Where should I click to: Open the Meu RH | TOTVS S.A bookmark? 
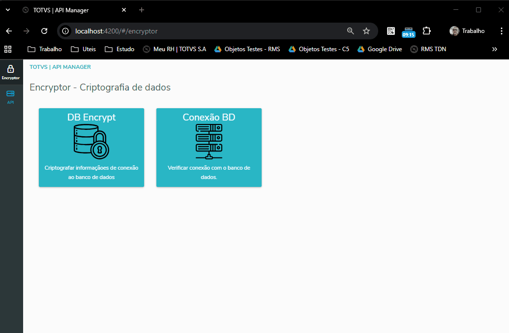(x=175, y=49)
